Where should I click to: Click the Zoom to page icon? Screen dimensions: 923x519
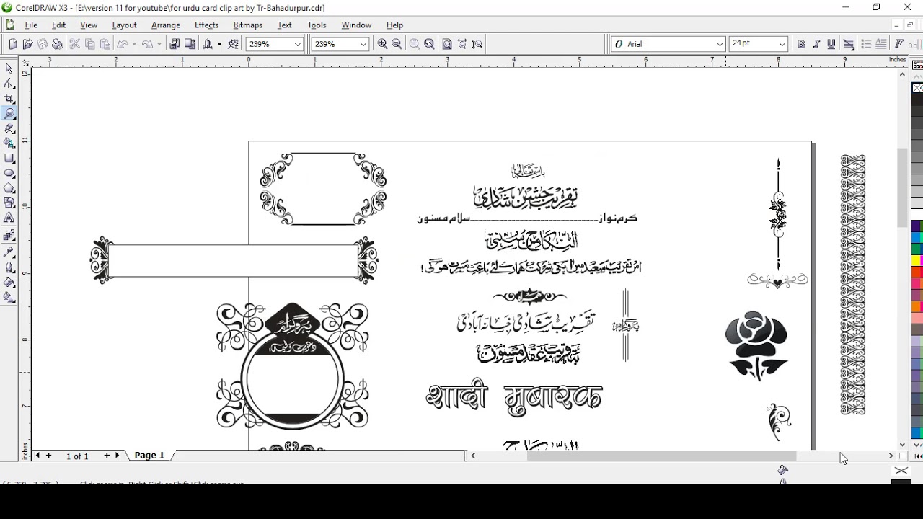click(x=447, y=44)
